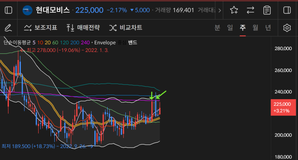This screenshot has height=160, width=298.
Task: Toggle the 120 moving average period
Action: 64,42
